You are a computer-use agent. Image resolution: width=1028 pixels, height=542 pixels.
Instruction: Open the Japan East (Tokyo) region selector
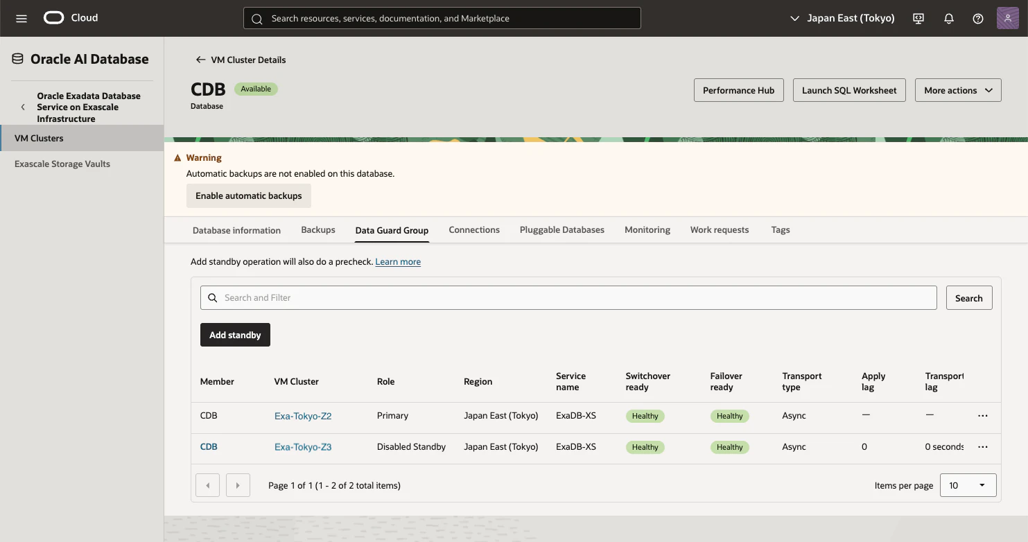[842, 18]
